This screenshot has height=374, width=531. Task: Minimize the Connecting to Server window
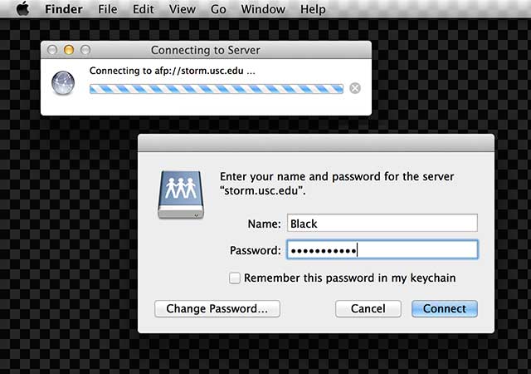[x=68, y=51]
